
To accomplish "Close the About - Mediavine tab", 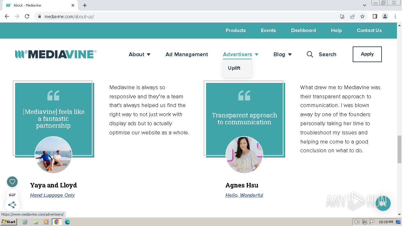I will tap(73, 5).
